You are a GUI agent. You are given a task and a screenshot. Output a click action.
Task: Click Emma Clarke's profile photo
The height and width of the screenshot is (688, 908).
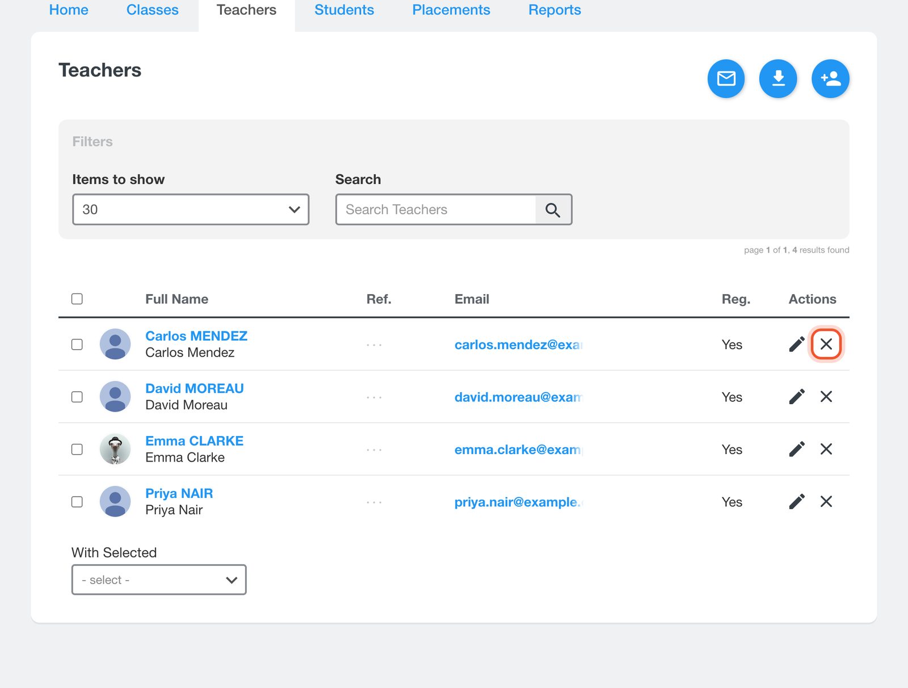[115, 449]
